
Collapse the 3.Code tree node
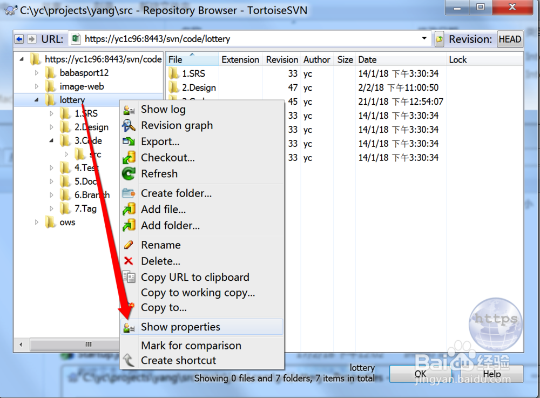(x=51, y=140)
